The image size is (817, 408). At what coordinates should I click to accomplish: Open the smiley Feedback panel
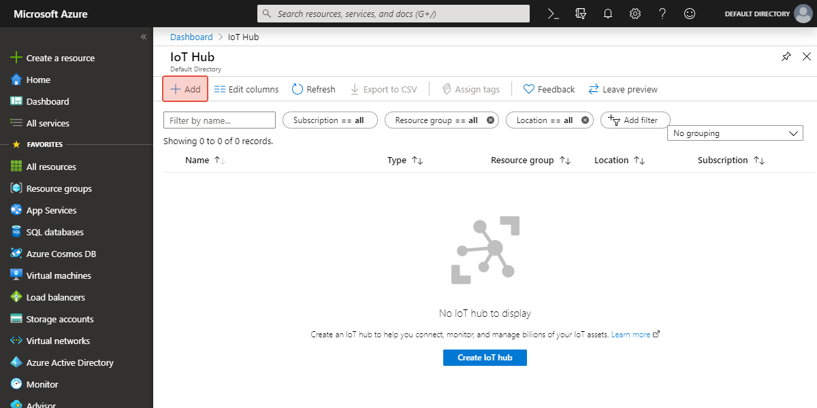coord(689,13)
